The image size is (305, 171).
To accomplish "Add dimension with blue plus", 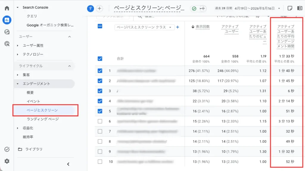I will 178,27.
